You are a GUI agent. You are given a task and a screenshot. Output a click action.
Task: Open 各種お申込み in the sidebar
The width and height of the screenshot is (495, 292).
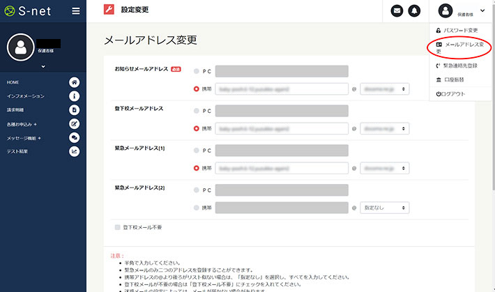point(21,124)
